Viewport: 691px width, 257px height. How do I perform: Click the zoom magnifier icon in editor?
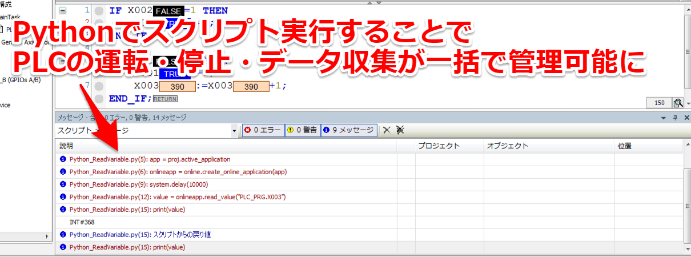click(x=678, y=103)
